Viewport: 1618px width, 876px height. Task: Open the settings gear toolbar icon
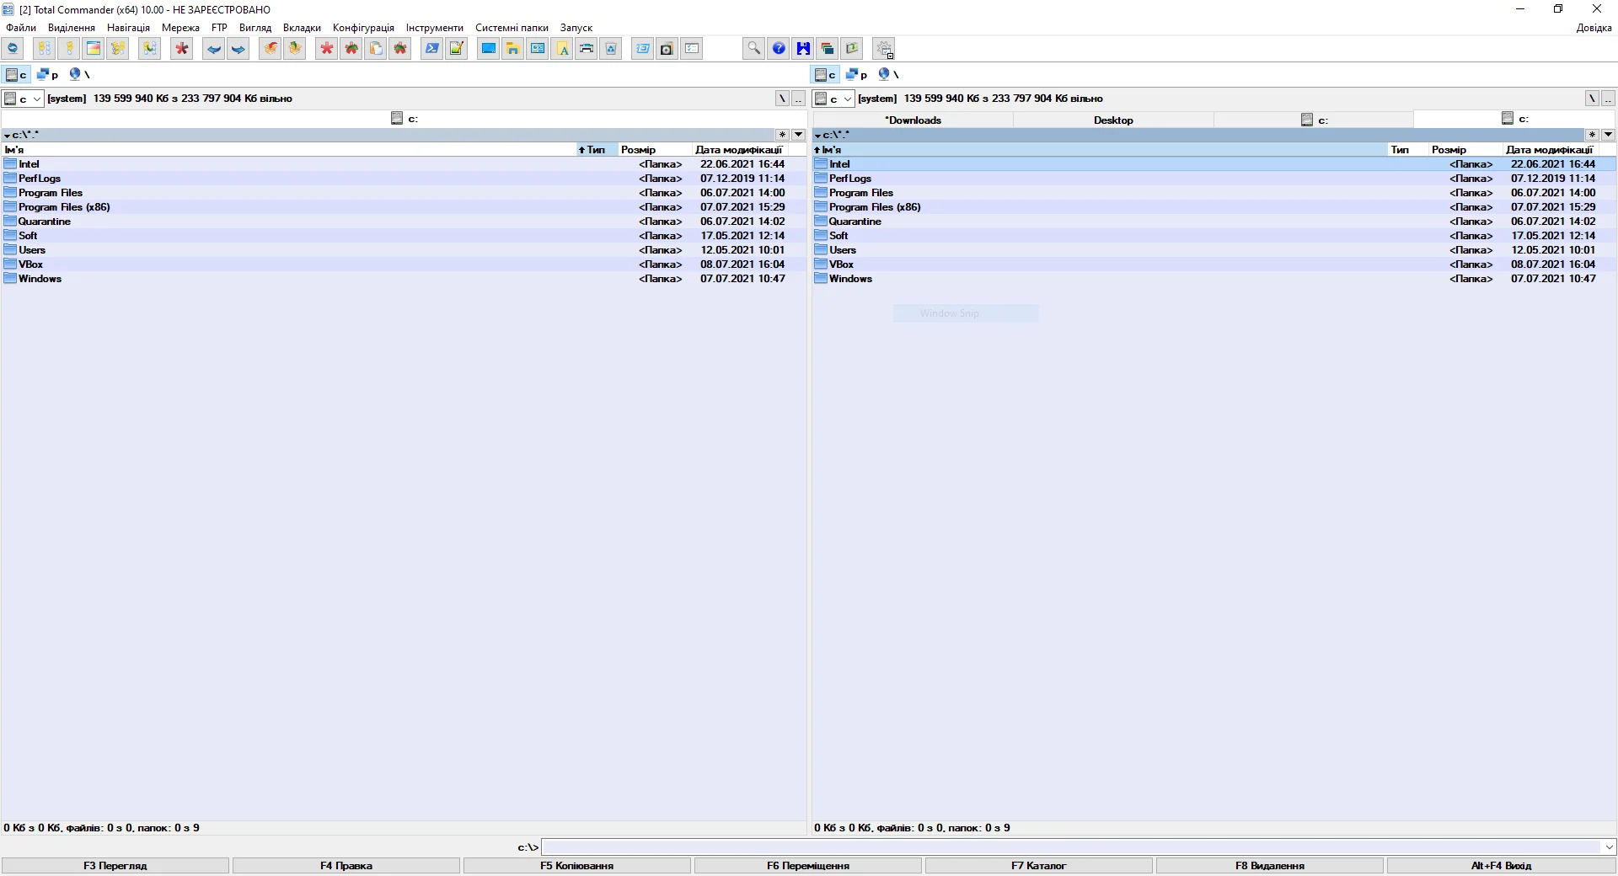[884, 48]
